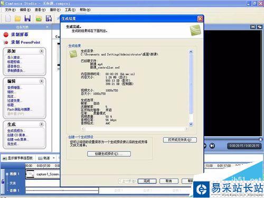264x198 pixels.
Task: Click the 0:01:17;00 timeline ruler mark
Action: tap(224, 166)
